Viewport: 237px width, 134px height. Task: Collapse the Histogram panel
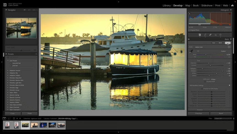point(231,10)
